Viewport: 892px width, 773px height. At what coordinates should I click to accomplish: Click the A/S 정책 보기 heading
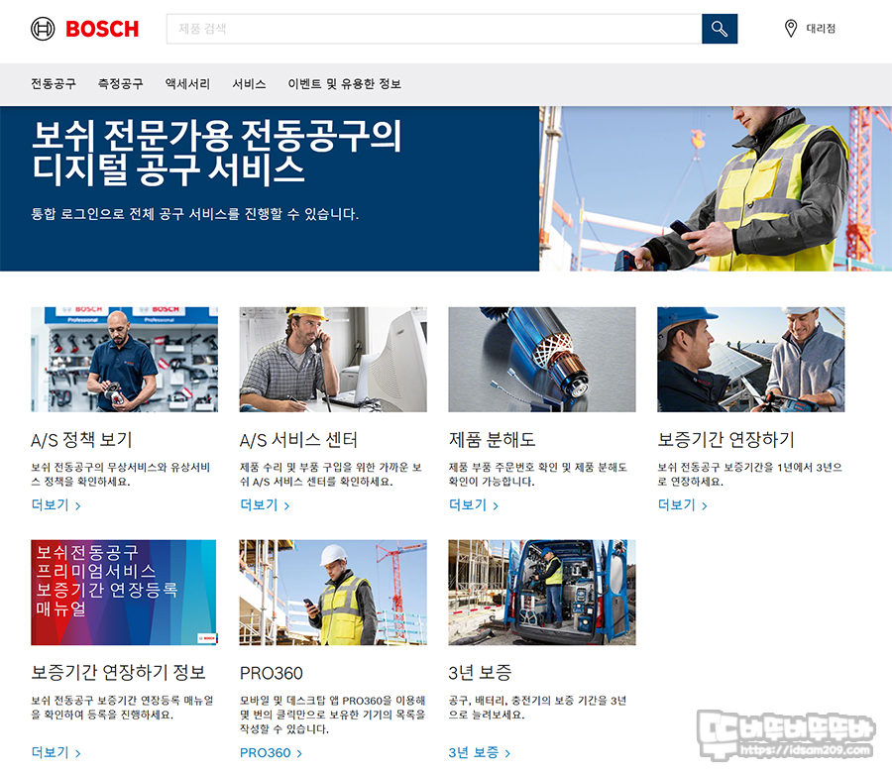click(x=81, y=440)
